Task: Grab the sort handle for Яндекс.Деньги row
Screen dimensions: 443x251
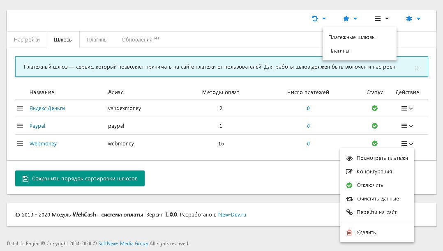Action: point(20,108)
